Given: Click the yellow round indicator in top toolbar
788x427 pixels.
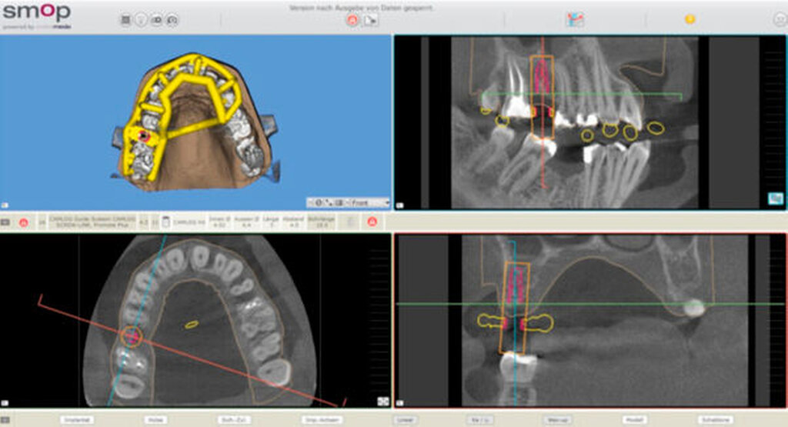Looking at the screenshot, I should (x=689, y=19).
